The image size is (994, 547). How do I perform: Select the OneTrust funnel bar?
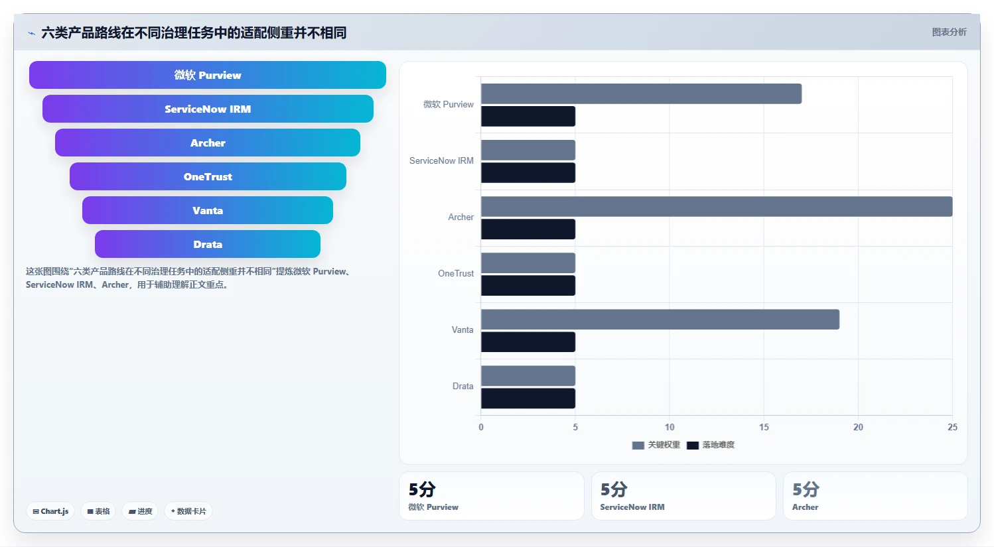click(x=208, y=176)
